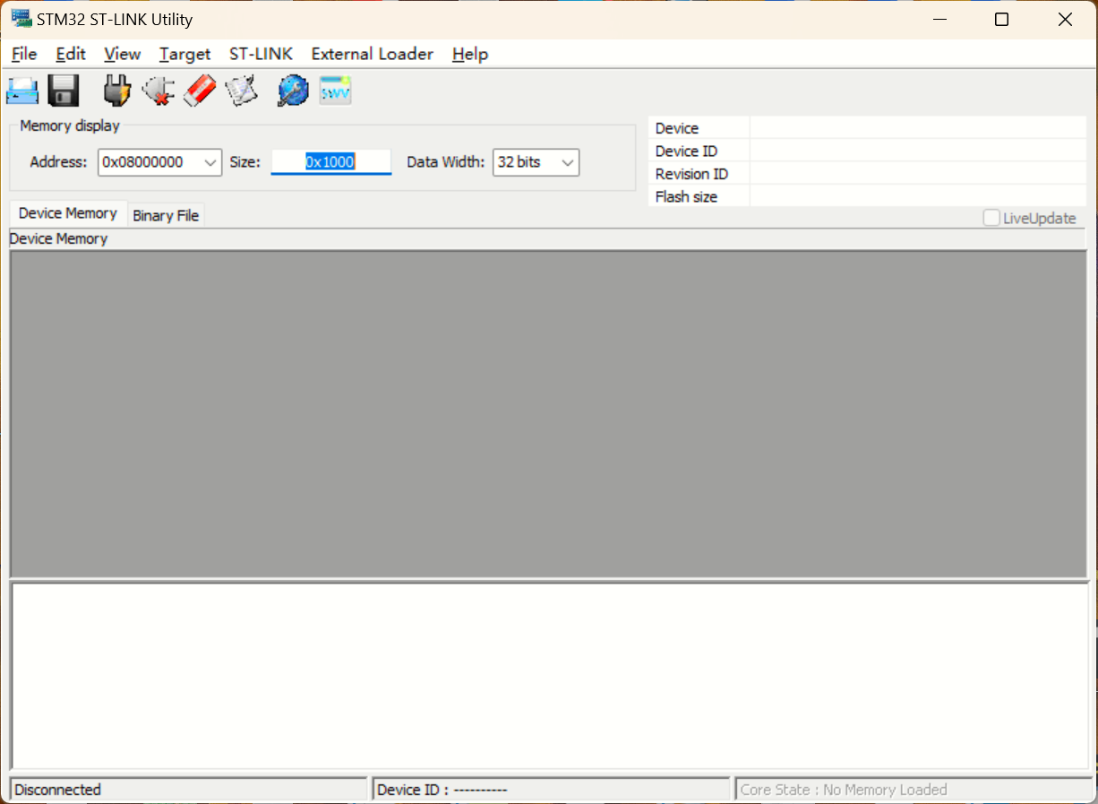Open the External Loader menu
Viewport: 1098px width, 804px height.
point(373,54)
